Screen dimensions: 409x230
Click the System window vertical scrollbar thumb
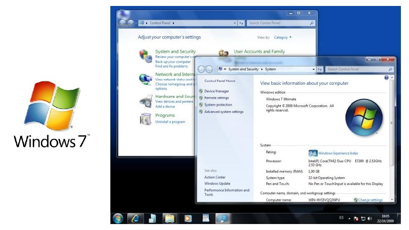(392, 123)
